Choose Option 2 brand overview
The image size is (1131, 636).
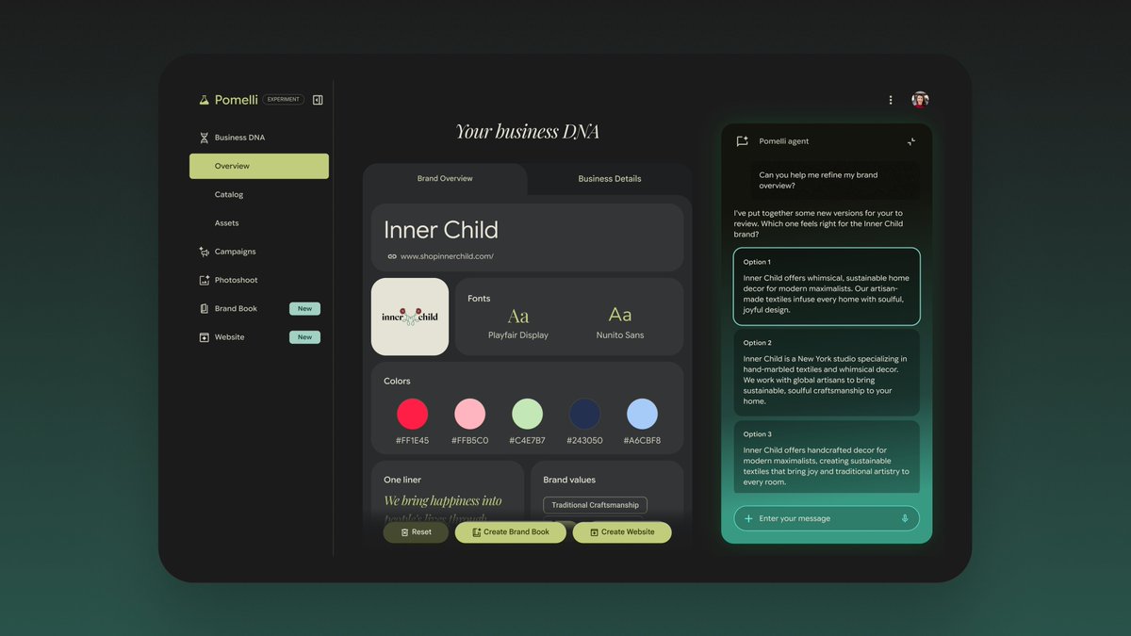coord(827,372)
